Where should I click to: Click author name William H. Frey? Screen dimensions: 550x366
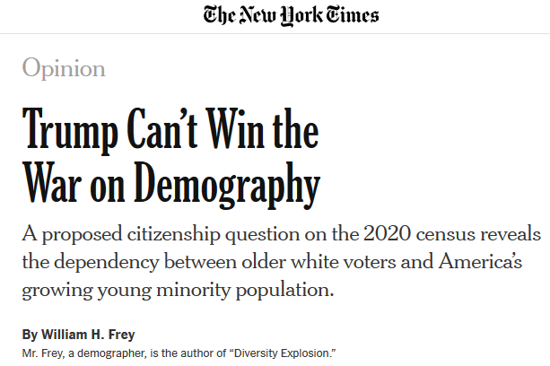pyautogui.click(x=88, y=335)
